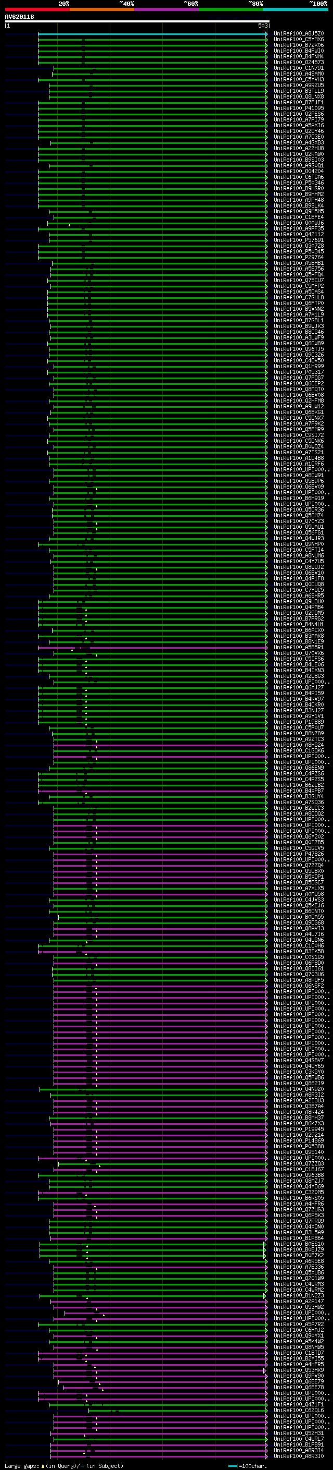The image size is (333, 1470).
Task: Select UniRef100_B9HSR0 entry
Action: pyautogui.click(x=298, y=188)
